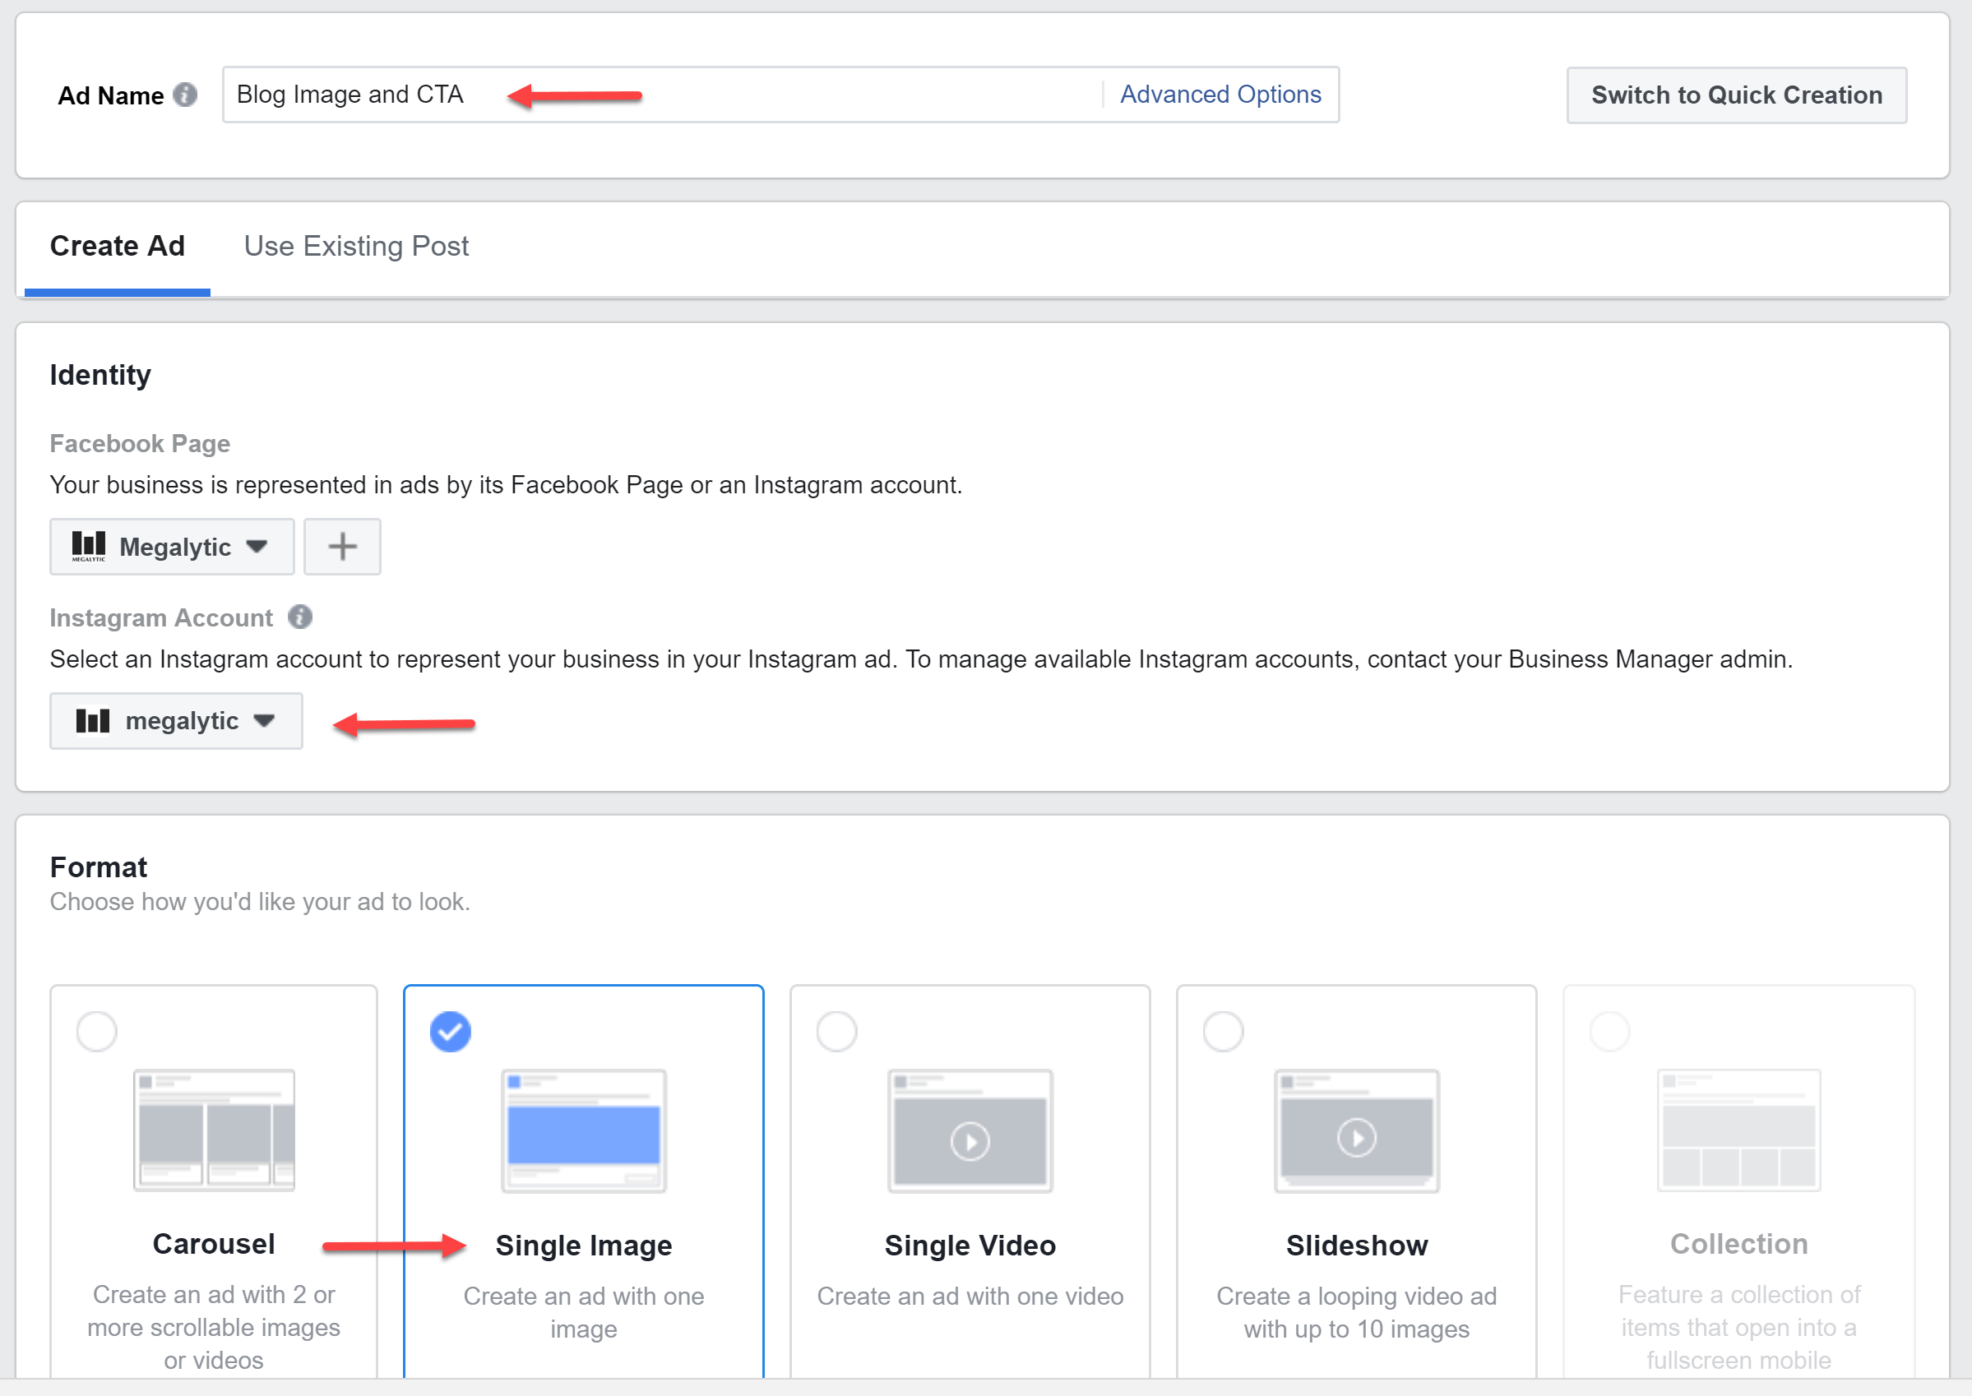Switch to the Create Ad tab
This screenshot has width=1972, height=1396.
pos(118,247)
